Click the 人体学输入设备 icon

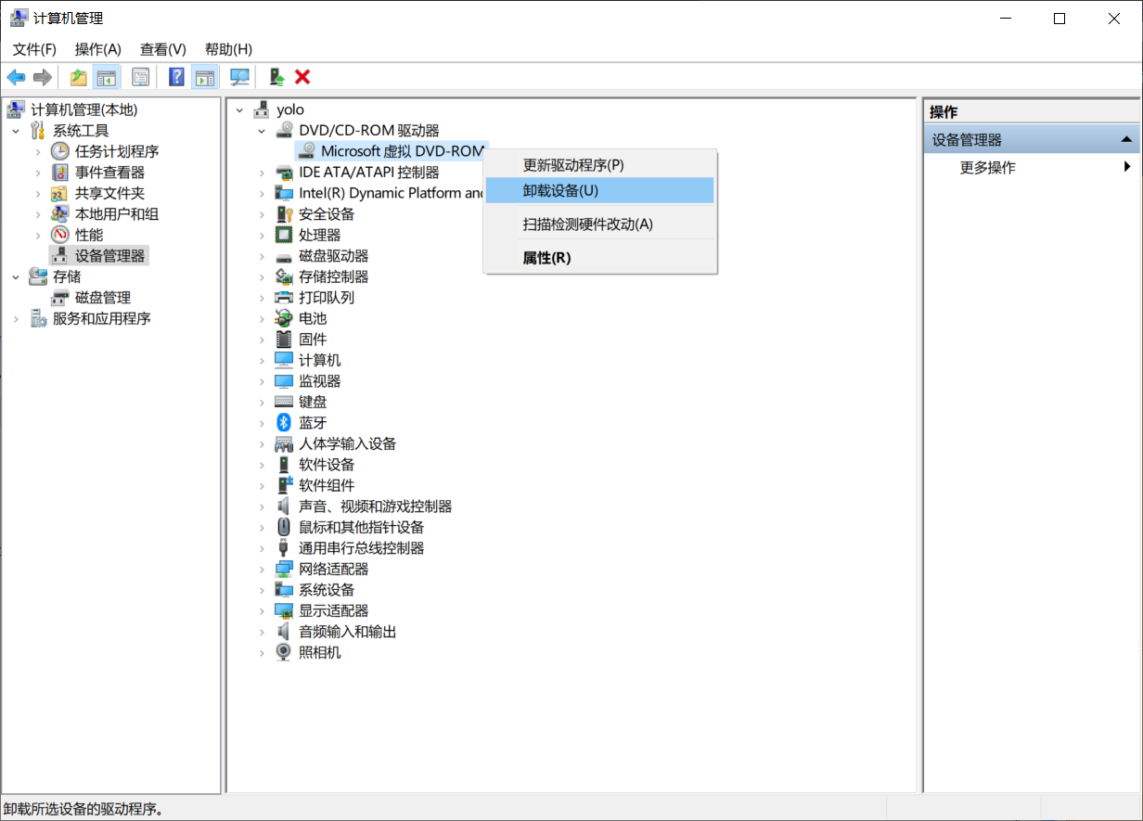tap(284, 443)
